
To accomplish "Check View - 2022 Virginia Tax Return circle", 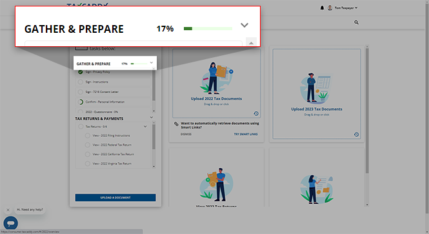I will tap(88, 164).
